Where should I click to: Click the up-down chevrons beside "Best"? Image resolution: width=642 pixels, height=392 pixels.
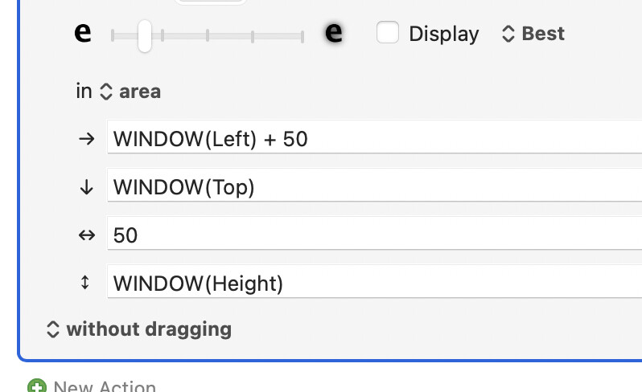508,34
